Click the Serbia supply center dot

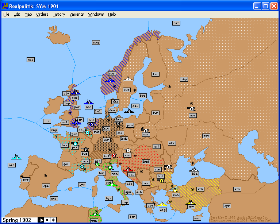141,171
